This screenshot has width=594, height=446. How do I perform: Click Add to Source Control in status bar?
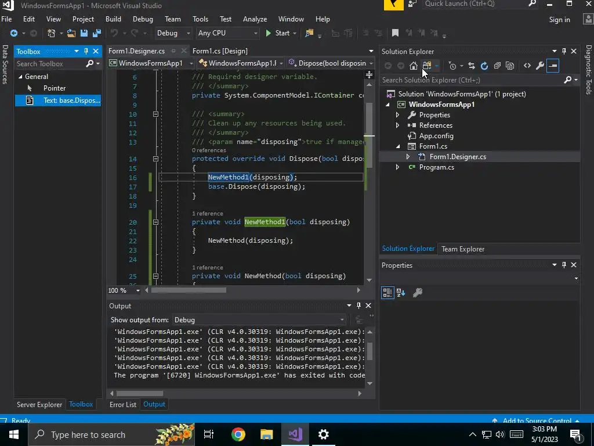pyautogui.click(x=537, y=420)
